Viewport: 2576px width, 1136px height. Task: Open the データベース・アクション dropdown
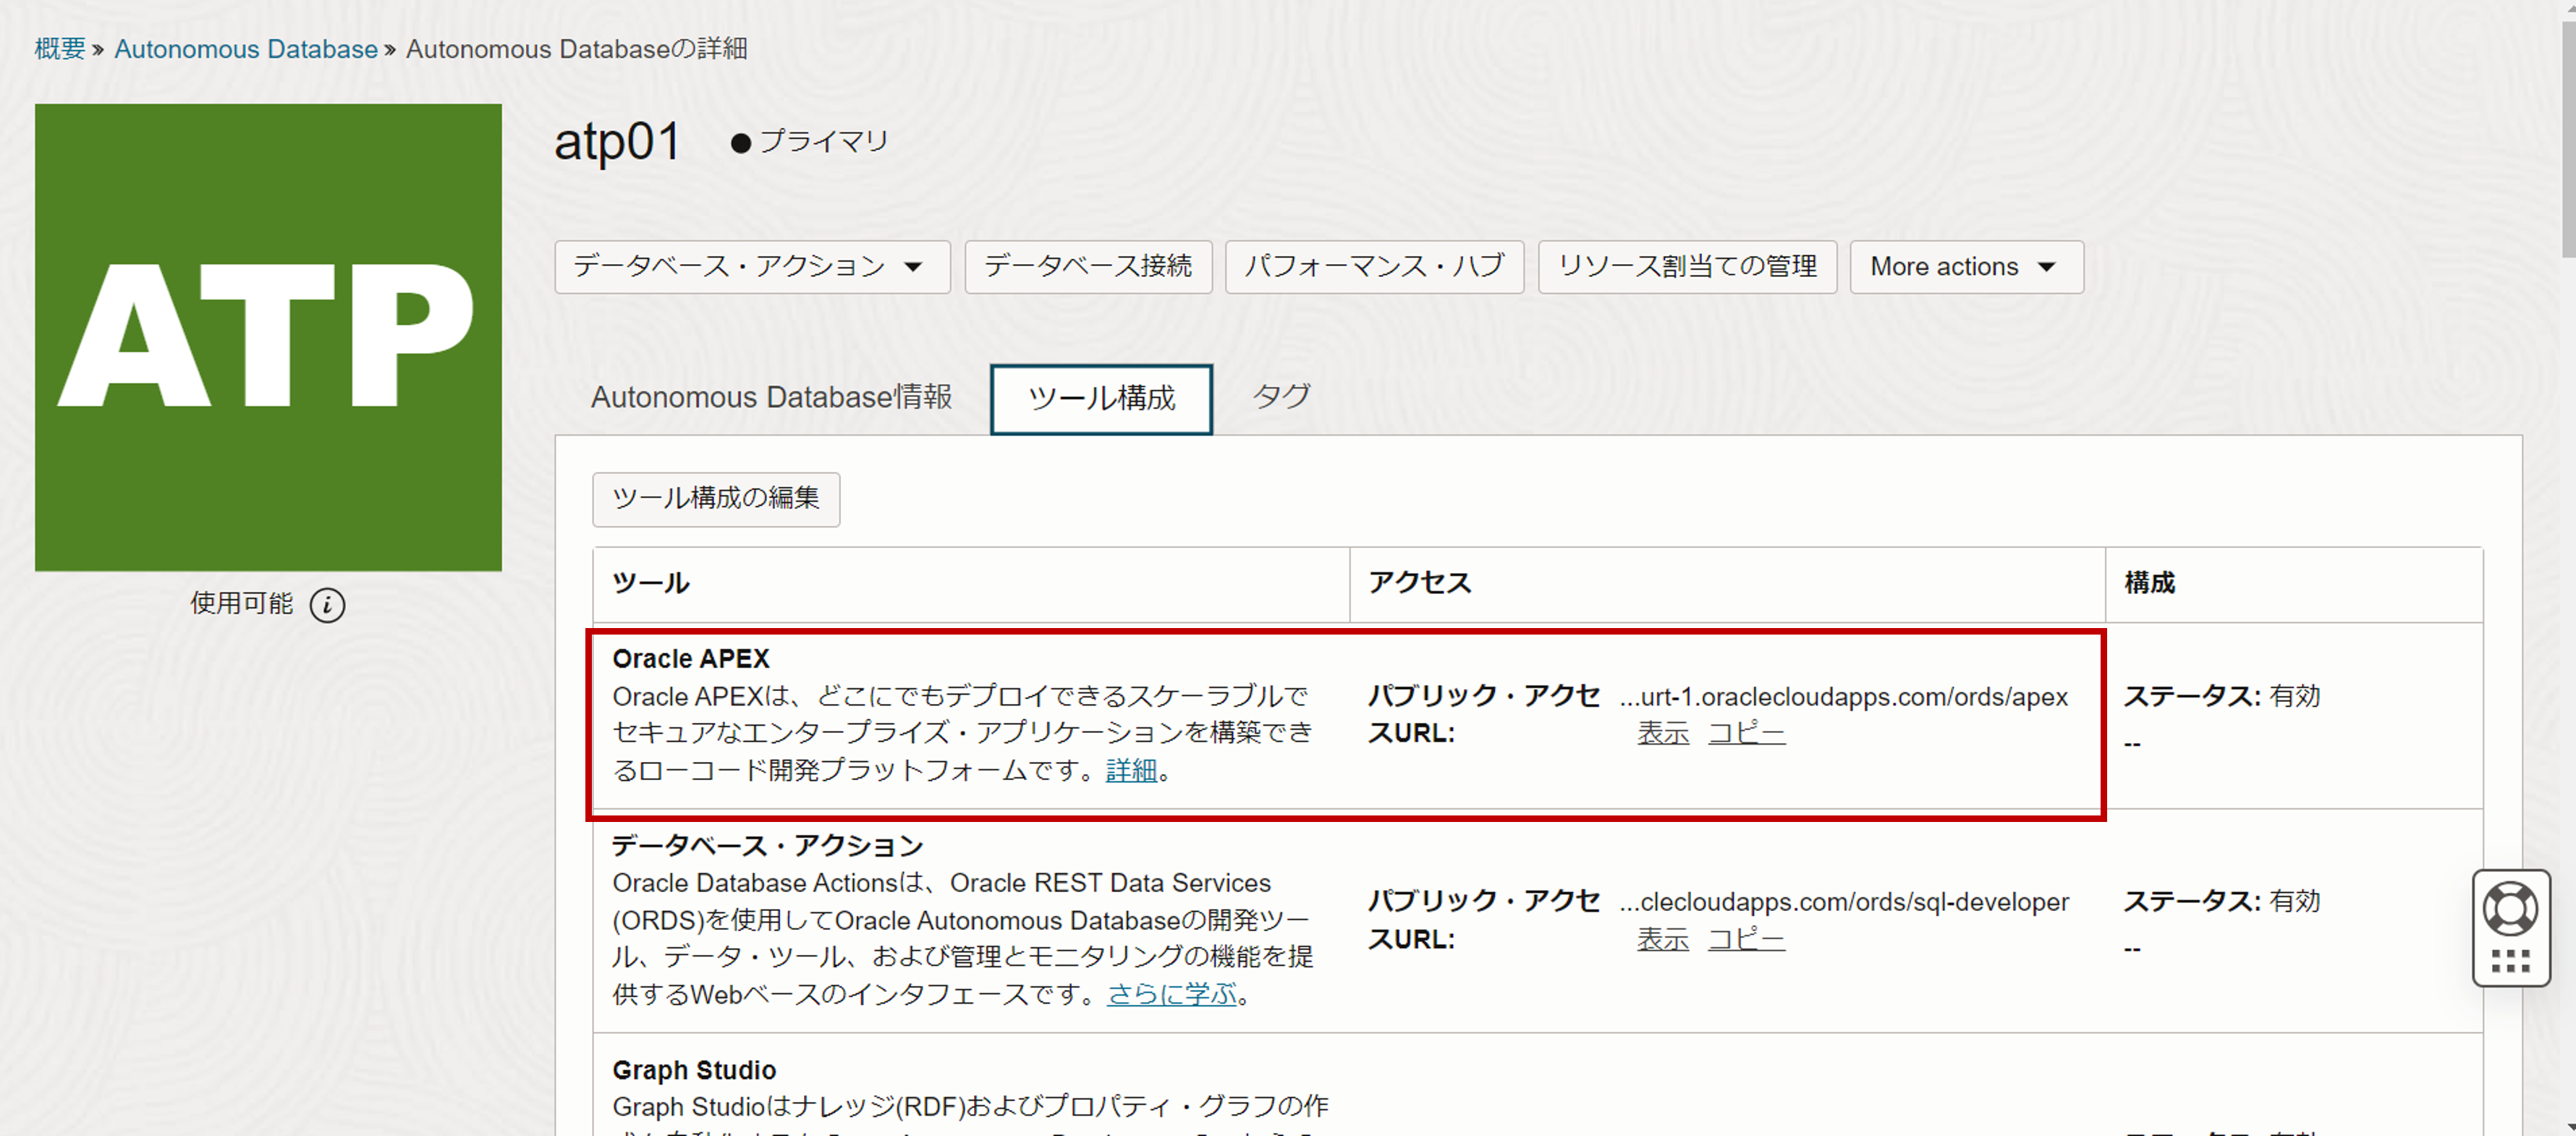(x=751, y=267)
